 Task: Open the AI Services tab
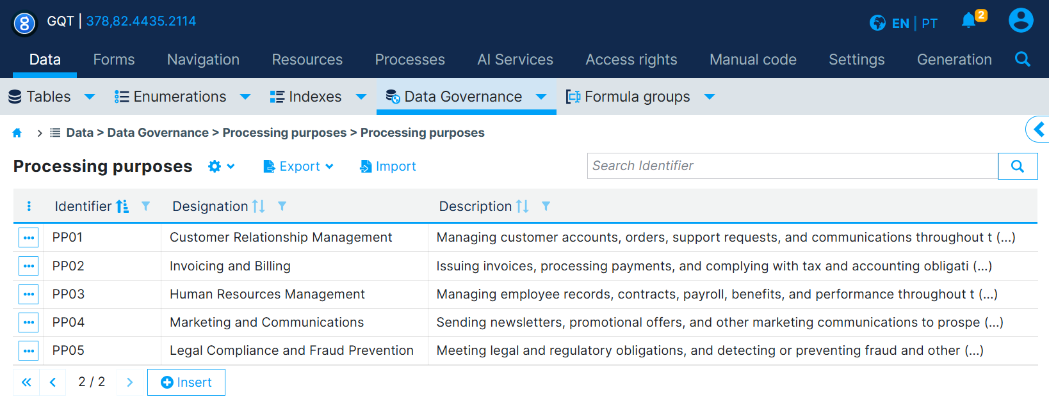pyautogui.click(x=516, y=59)
